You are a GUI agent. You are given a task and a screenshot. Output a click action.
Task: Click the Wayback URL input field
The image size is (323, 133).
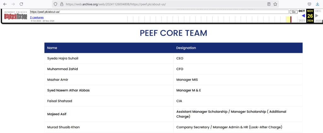(159, 12)
